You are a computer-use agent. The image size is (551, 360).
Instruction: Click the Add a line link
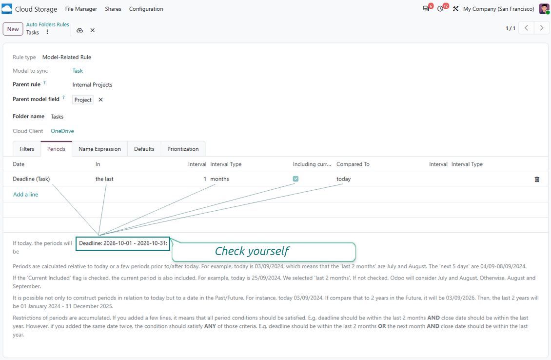pyautogui.click(x=26, y=195)
